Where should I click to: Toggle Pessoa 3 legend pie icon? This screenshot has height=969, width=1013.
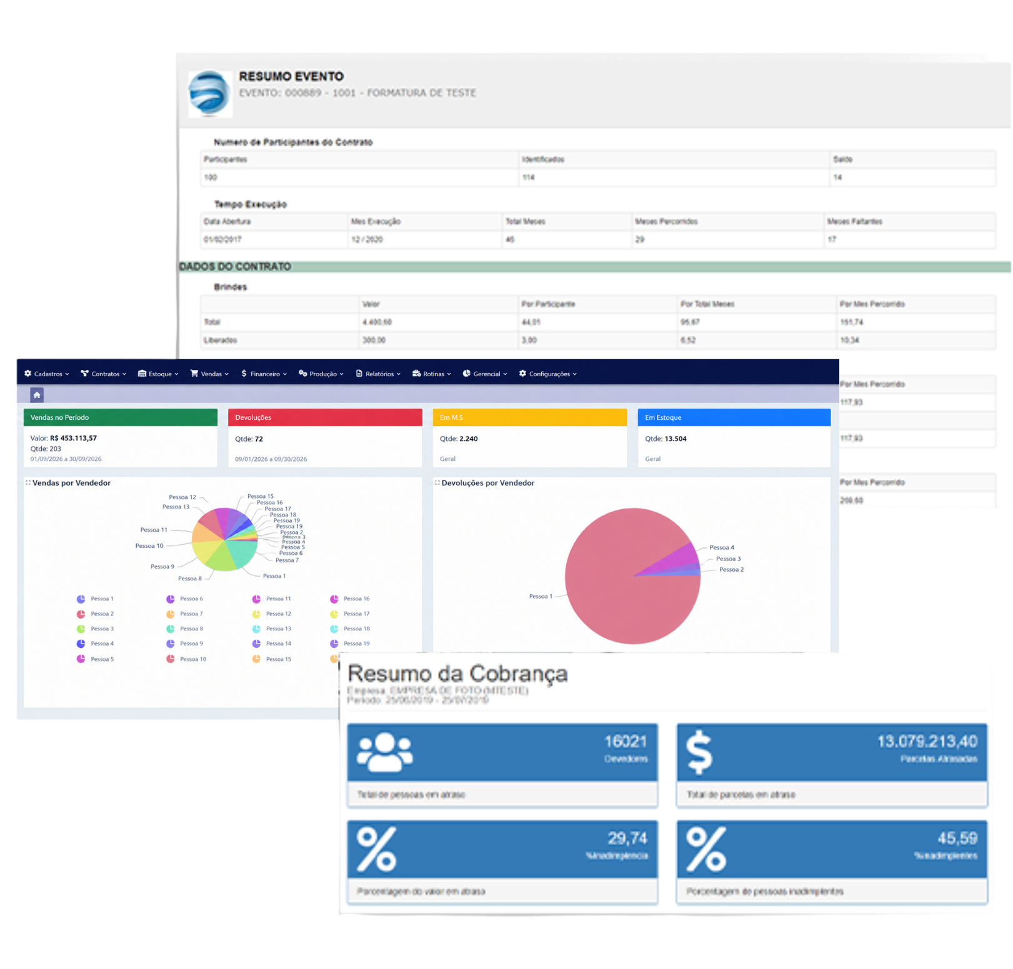click(x=81, y=629)
